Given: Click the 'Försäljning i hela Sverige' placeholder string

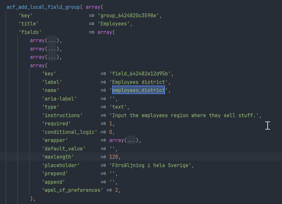Looking at the screenshot, I should click(150, 165).
